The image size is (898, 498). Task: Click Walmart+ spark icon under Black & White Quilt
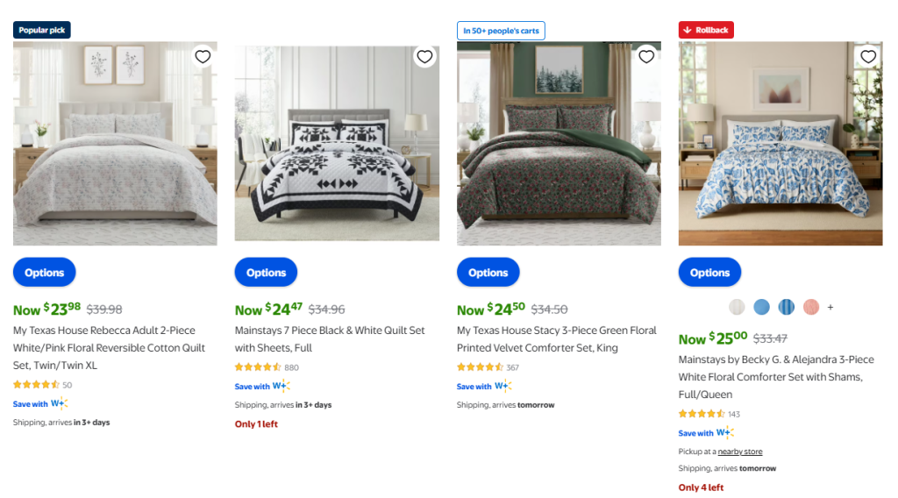[x=281, y=386]
